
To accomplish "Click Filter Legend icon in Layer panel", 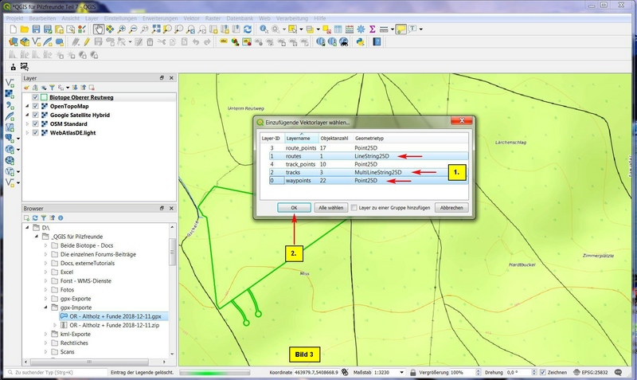I will (53, 88).
